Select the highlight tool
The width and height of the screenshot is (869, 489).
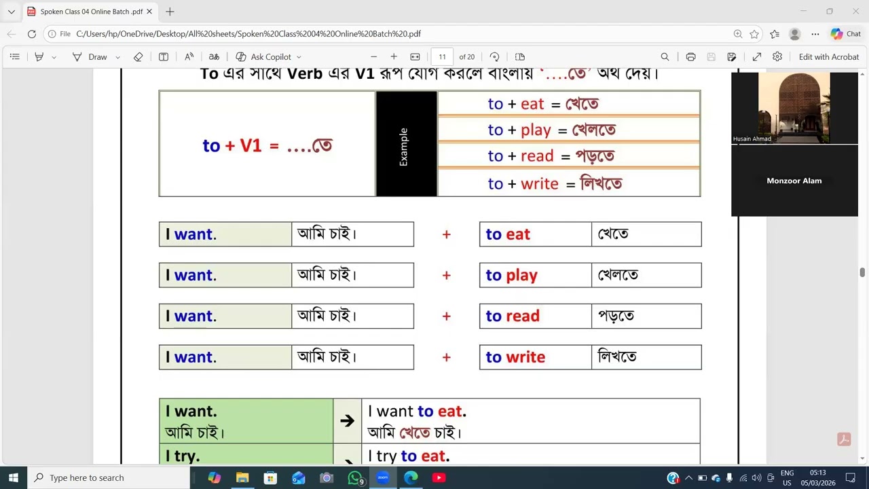(39, 57)
